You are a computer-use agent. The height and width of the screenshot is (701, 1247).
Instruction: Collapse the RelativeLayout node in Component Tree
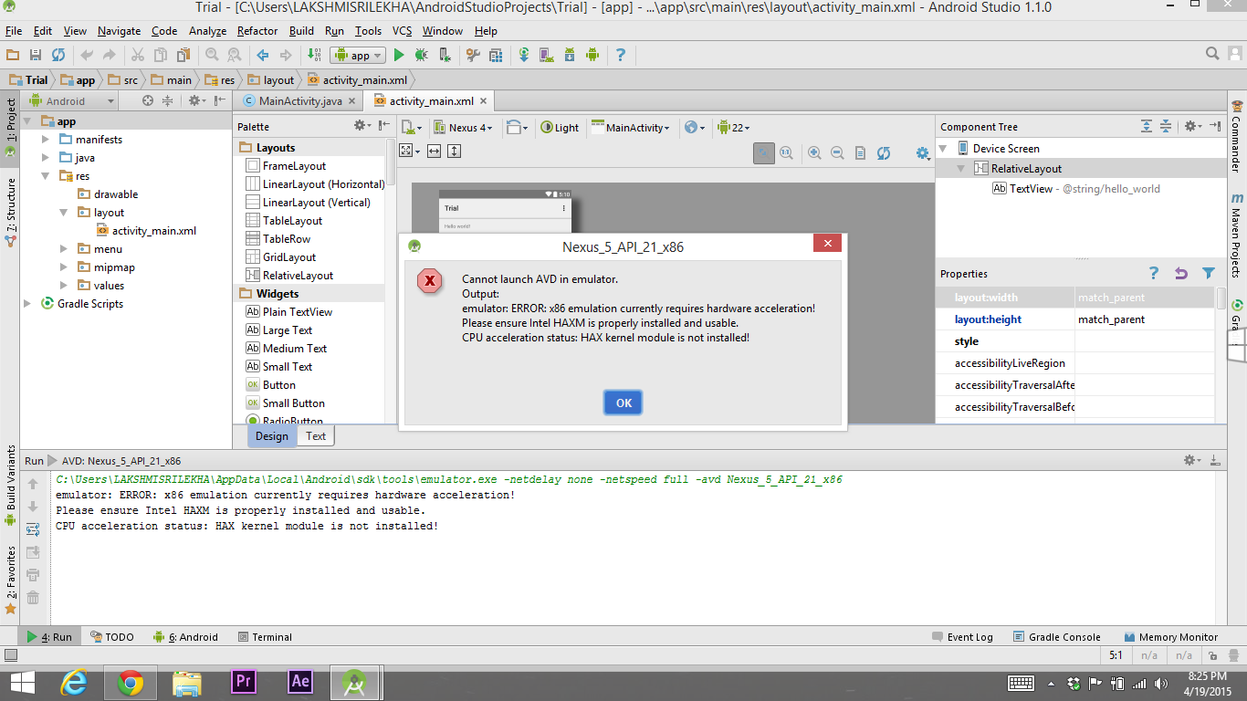(x=961, y=169)
